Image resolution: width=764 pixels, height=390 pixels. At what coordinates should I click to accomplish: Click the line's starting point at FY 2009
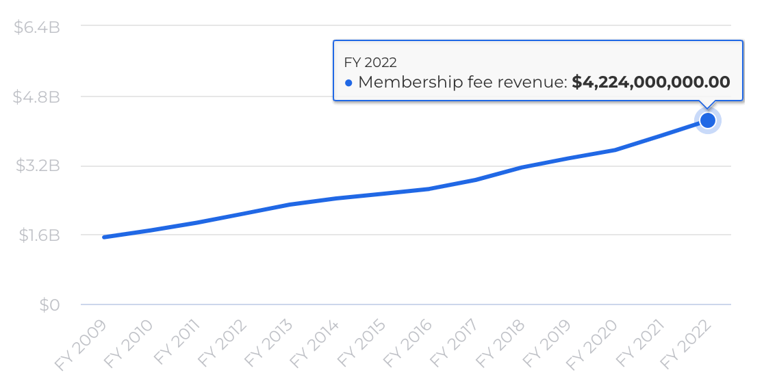coord(104,237)
